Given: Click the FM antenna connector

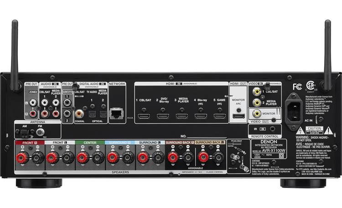Looking at the screenshot, I should click(40, 132).
